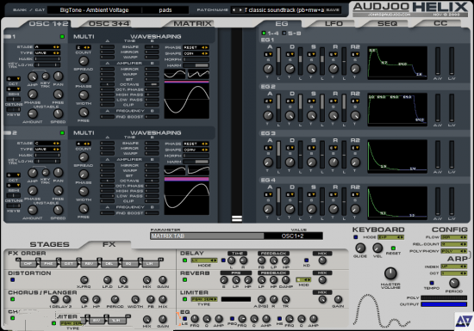The height and width of the screenshot is (331, 474).
Task: Open the LFO tab
Action: (x=334, y=23)
